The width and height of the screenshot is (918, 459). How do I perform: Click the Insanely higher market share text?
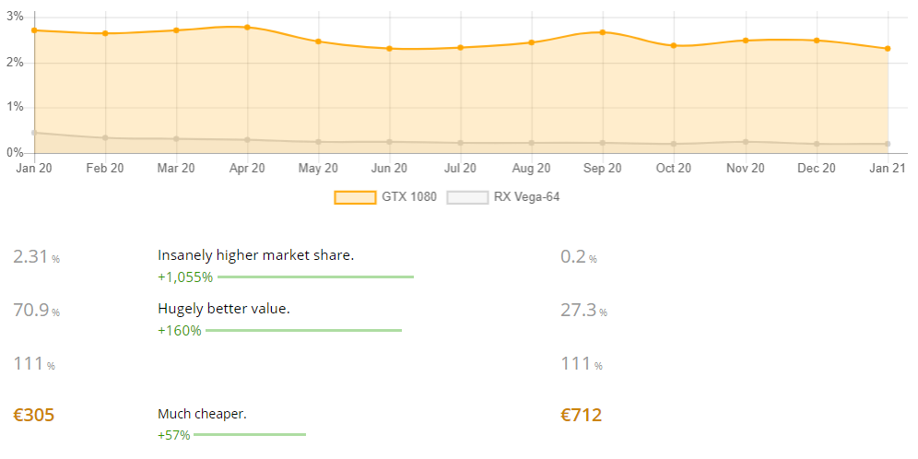pyautogui.click(x=256, y=255)
